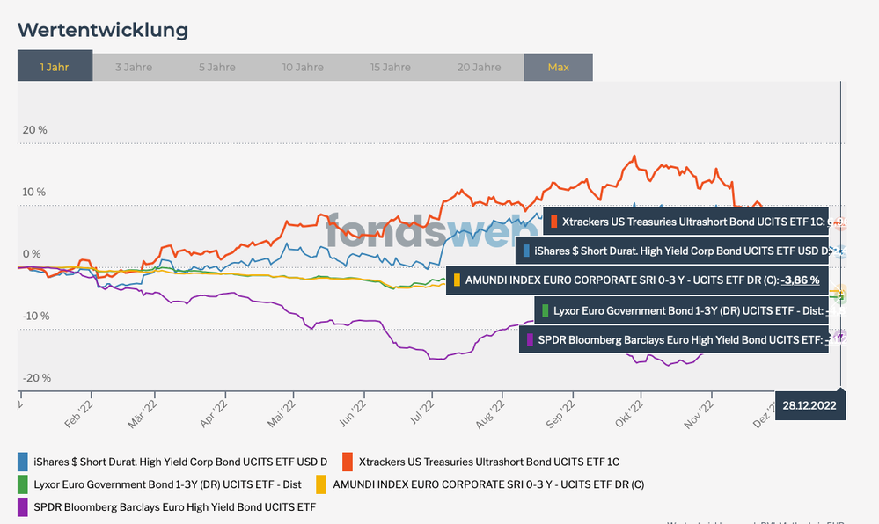Image resolution: width=879 pixels, height=524 pixels.
Task: Select the 1 Jahr time range tab
Action: point(55,67)
